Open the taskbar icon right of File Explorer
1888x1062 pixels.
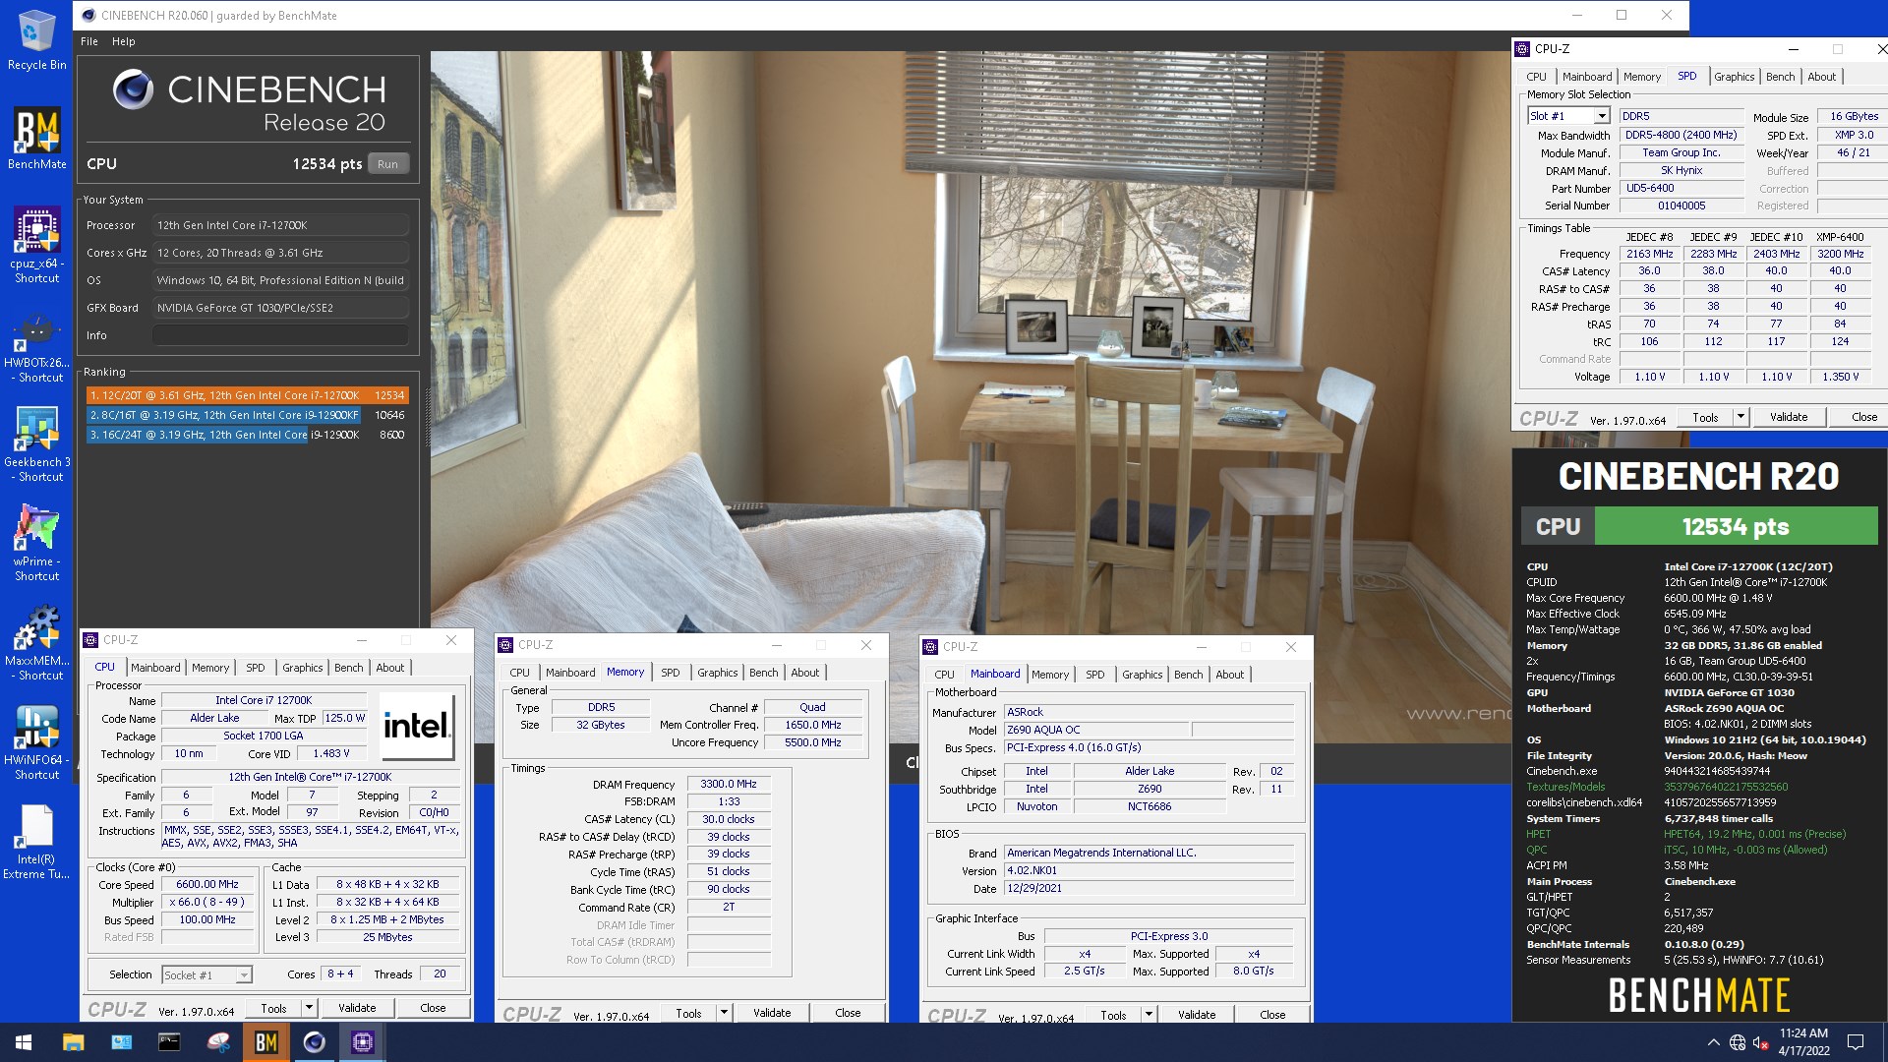point(121,1042)
